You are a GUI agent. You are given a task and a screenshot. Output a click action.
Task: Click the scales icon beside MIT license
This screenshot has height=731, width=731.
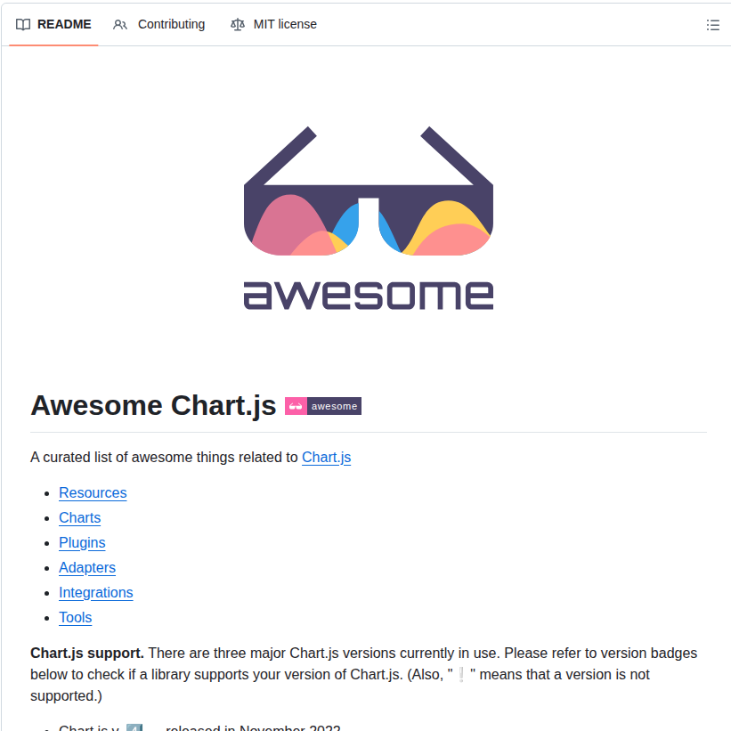238,25
